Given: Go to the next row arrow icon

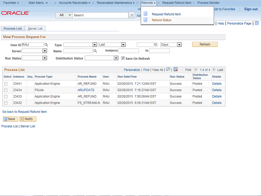Looking at the screenshot, I should pyautogui.click(x=214, y=70).
